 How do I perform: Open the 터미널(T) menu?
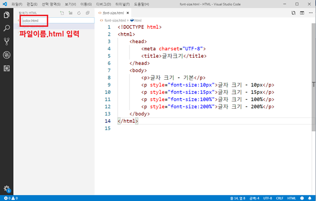click(x=122, y=4)
